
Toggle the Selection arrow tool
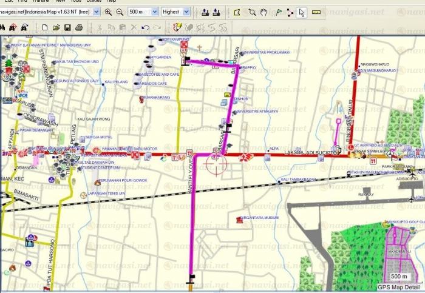(302, 12)
